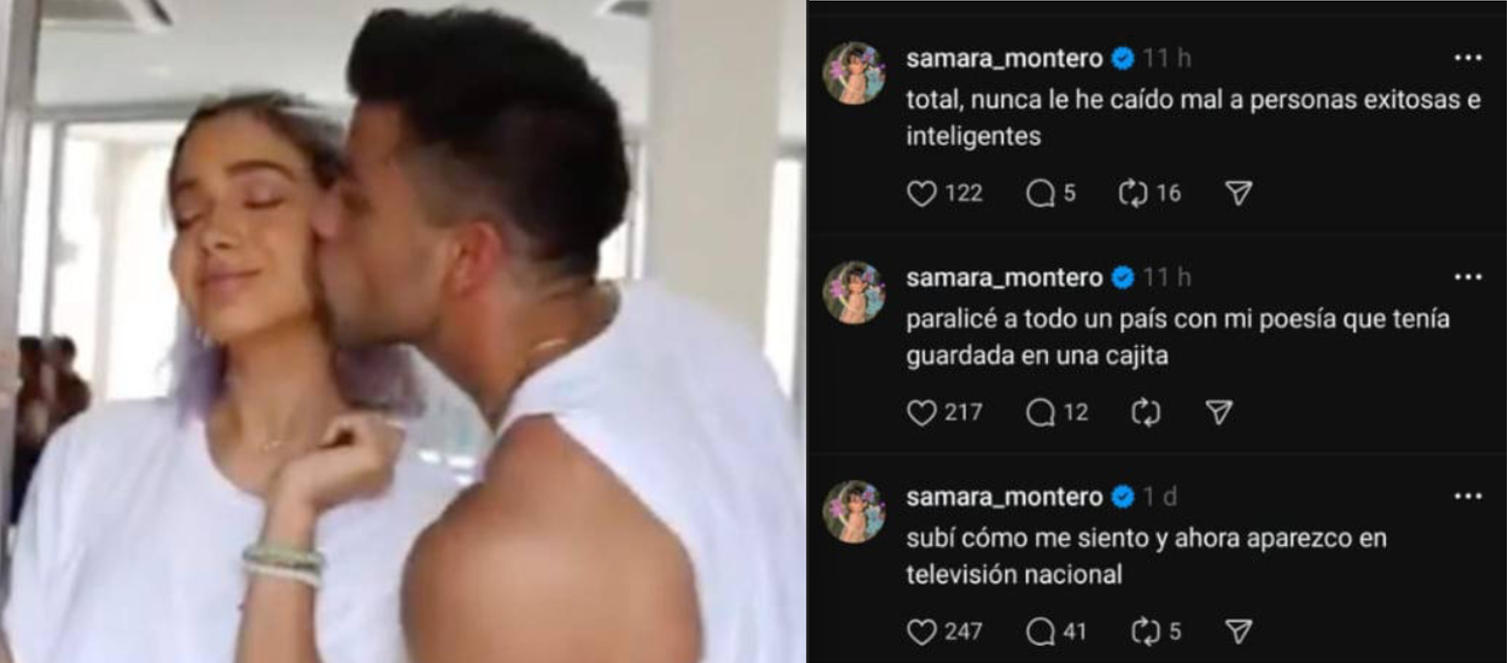Open samara_montero profile from the first post

(x=1004, y=59)
